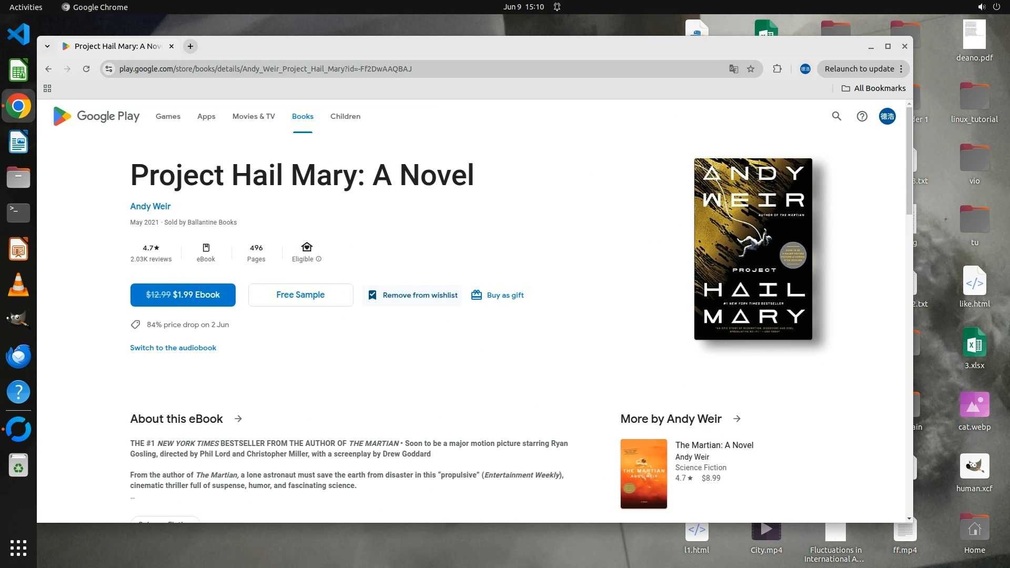
Task: Click the Free Sample button
Action: pyautogui.click(x=300, y=295)
